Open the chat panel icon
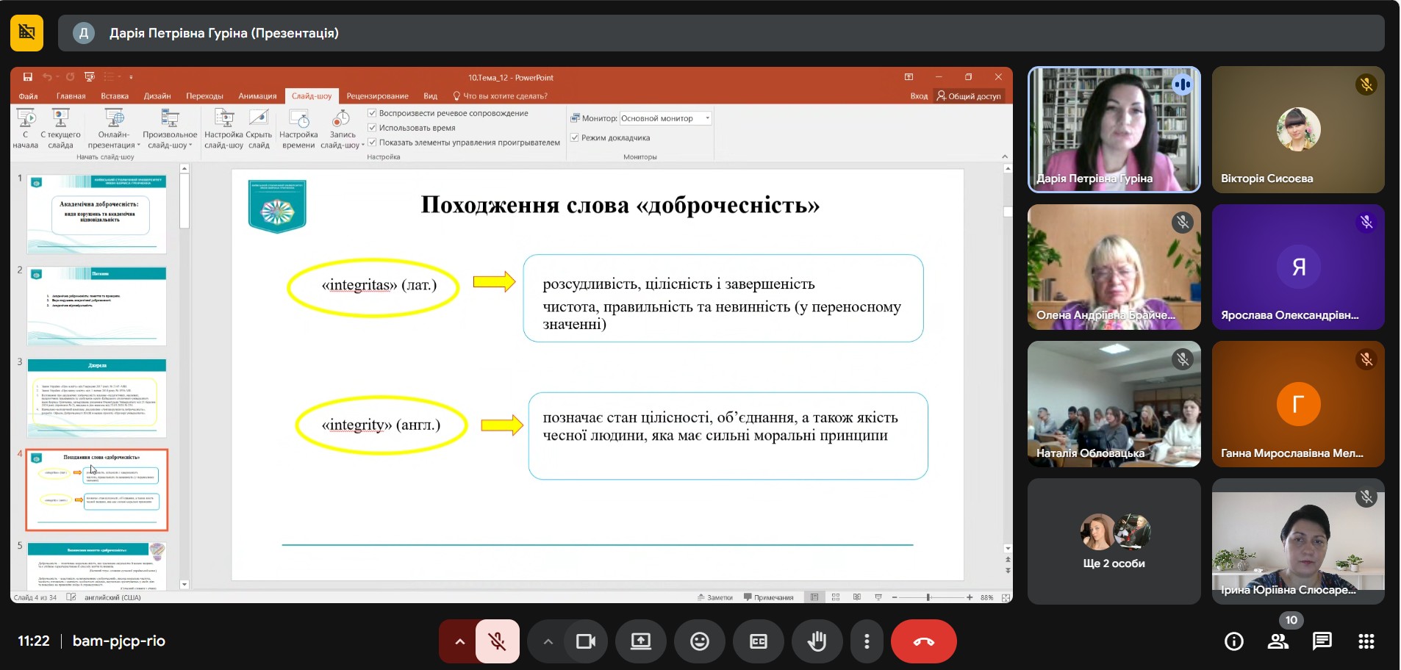The height and width of the screenshot is (670, 1401). point(1322,641)
